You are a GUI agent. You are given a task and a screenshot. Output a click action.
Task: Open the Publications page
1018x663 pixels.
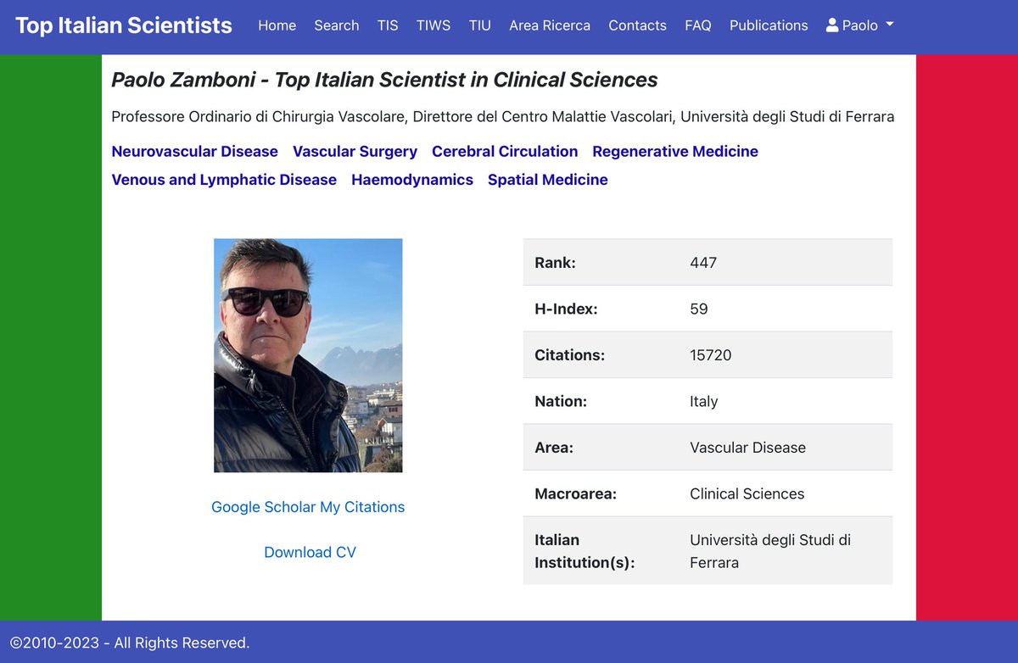pyautogui.click(x=768, y=25)
